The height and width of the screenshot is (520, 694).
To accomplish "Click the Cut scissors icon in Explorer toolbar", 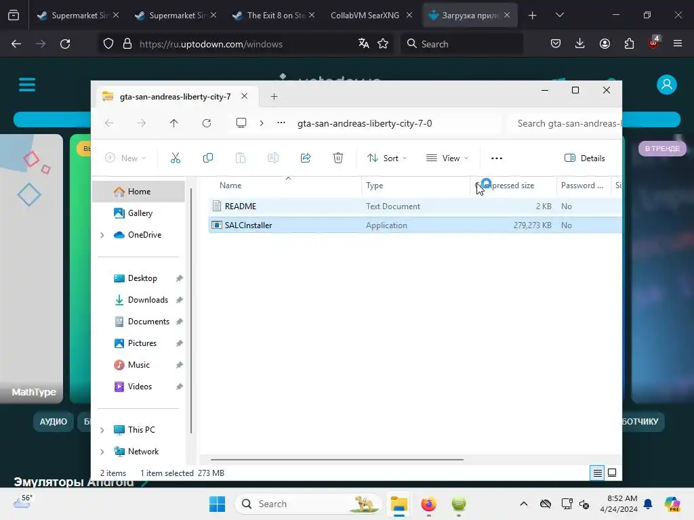I will click(176, 158).
